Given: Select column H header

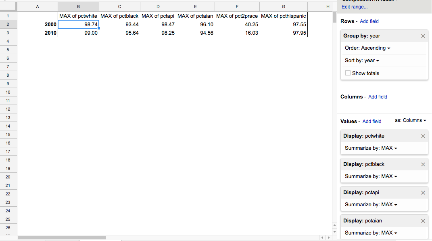Looking at the screenshot, I should 319,6.
